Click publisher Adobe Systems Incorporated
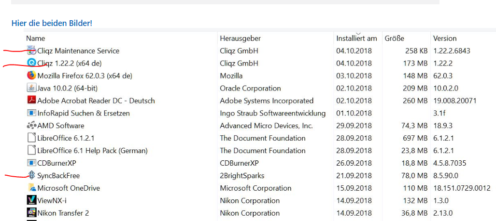This screenshot has width=496, height=221. (267, 101)
